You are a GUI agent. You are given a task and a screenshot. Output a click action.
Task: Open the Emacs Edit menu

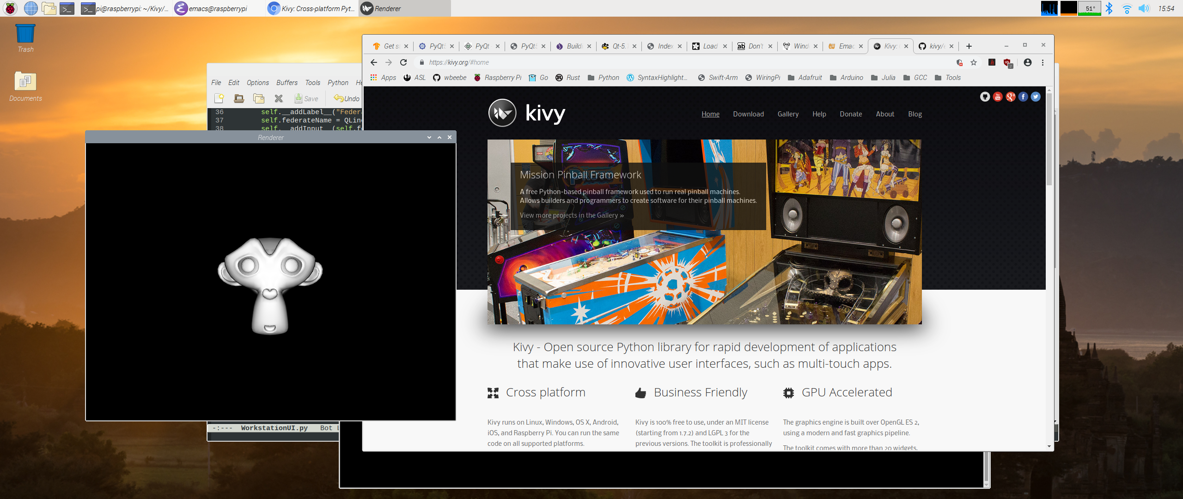pyautogui.click(x=234, y=83)
